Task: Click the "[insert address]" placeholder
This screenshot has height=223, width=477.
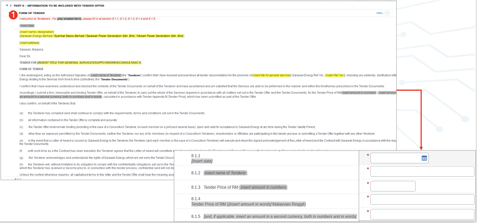Action: pos(30,43)
